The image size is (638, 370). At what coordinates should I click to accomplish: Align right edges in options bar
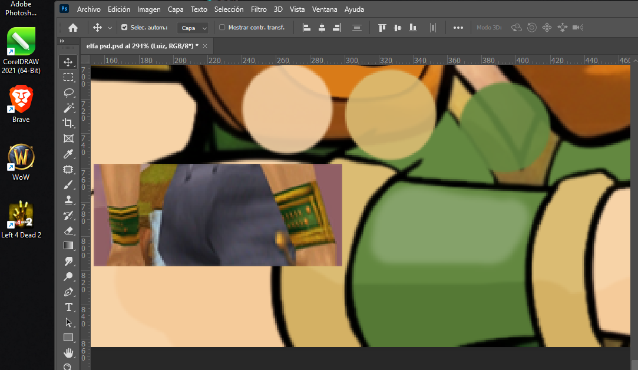click(x=337, y=28)
